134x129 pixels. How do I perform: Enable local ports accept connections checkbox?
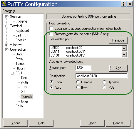pos(51,29)
